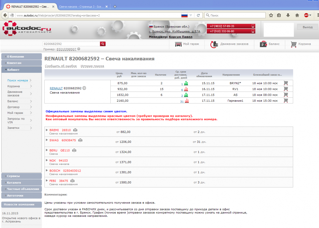Add the 1832,00 AS offer to cart
Viewport: 319px width, 228px height.
(x=286, y=95)
